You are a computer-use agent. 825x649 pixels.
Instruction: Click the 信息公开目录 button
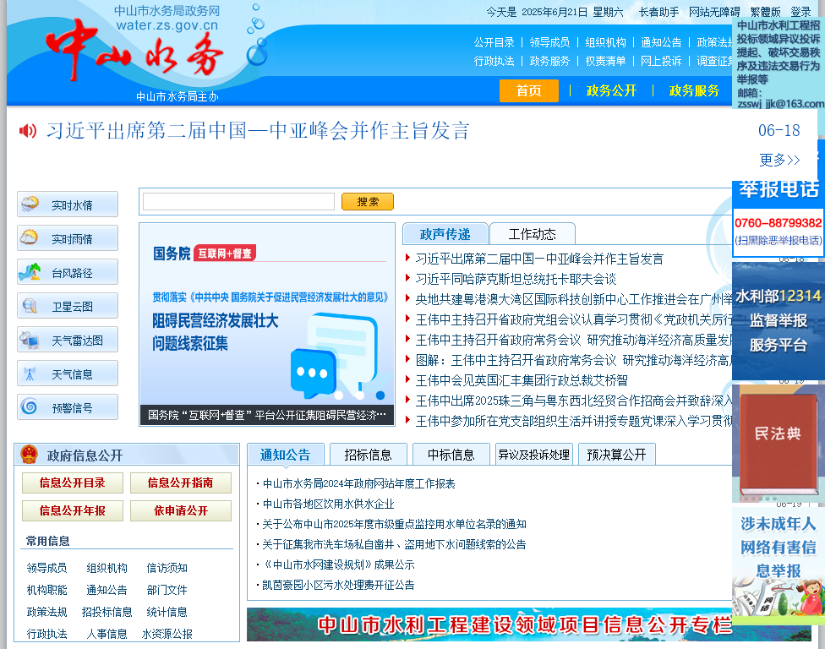point(73,483)
